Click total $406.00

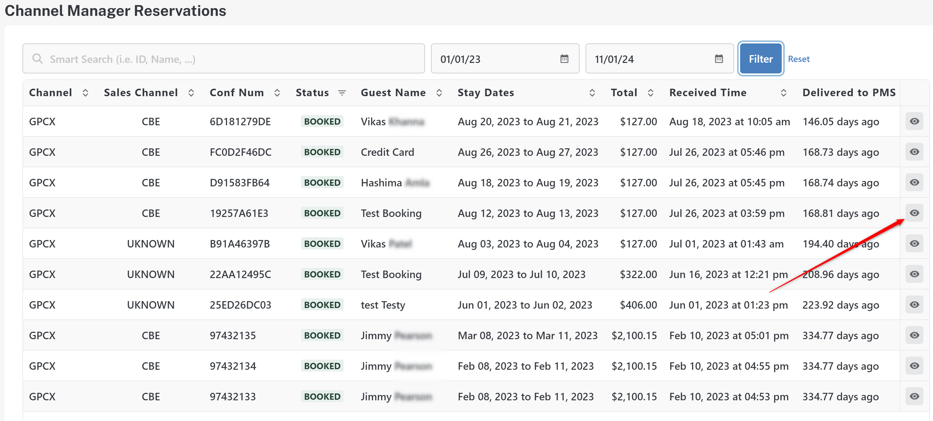638,305
